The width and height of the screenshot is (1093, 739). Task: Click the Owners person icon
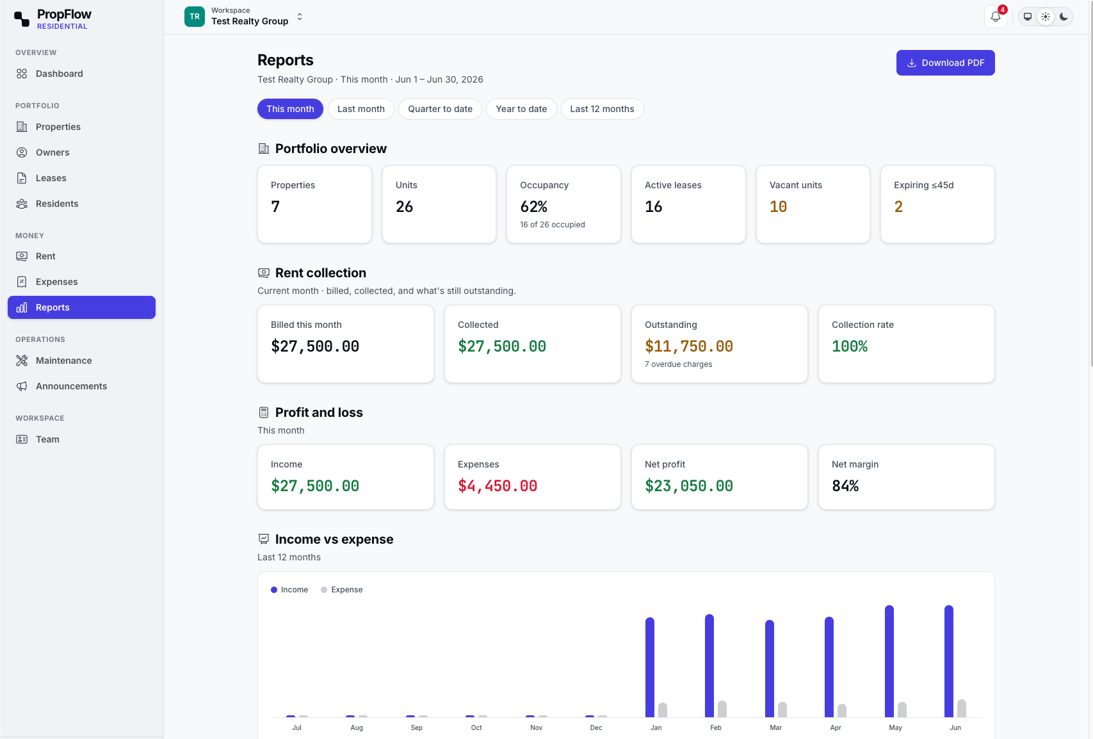coord(22,152)
